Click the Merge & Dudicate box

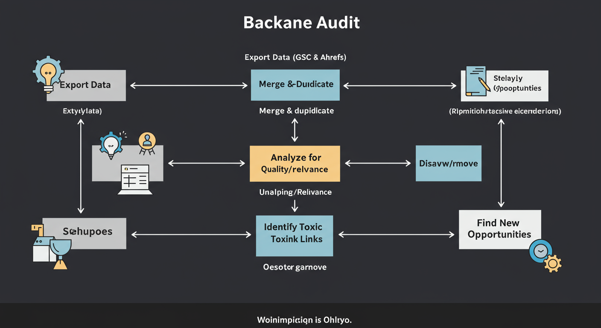[x=295, y=85]
